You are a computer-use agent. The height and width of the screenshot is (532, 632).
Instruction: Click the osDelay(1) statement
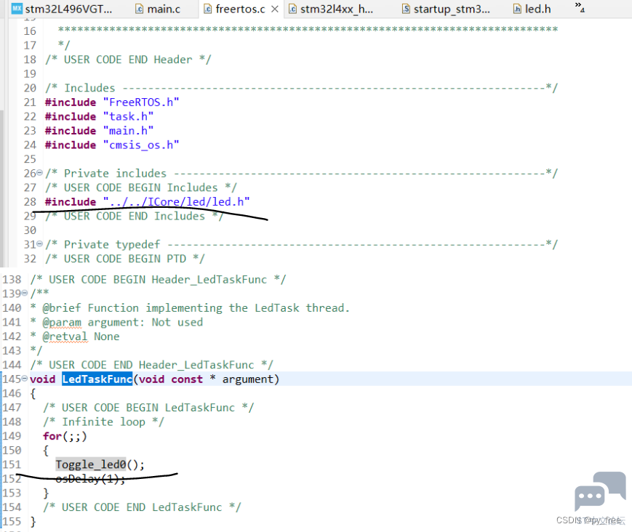pos(90,479)
